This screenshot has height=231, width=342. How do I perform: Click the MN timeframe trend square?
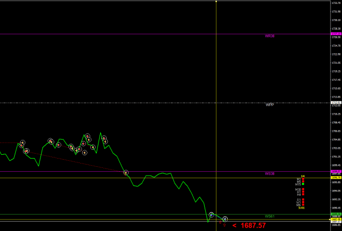point(303,205)
